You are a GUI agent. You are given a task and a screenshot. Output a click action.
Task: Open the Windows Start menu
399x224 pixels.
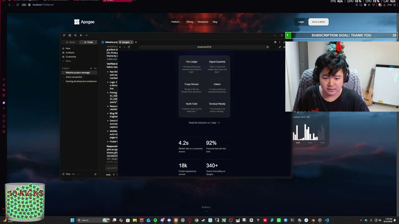[72, 220]
